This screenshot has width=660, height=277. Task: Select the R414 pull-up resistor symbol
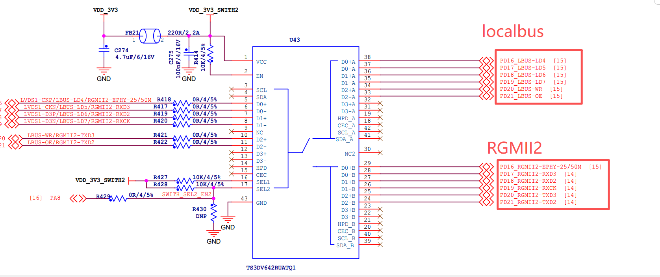[x=210, y=54]
